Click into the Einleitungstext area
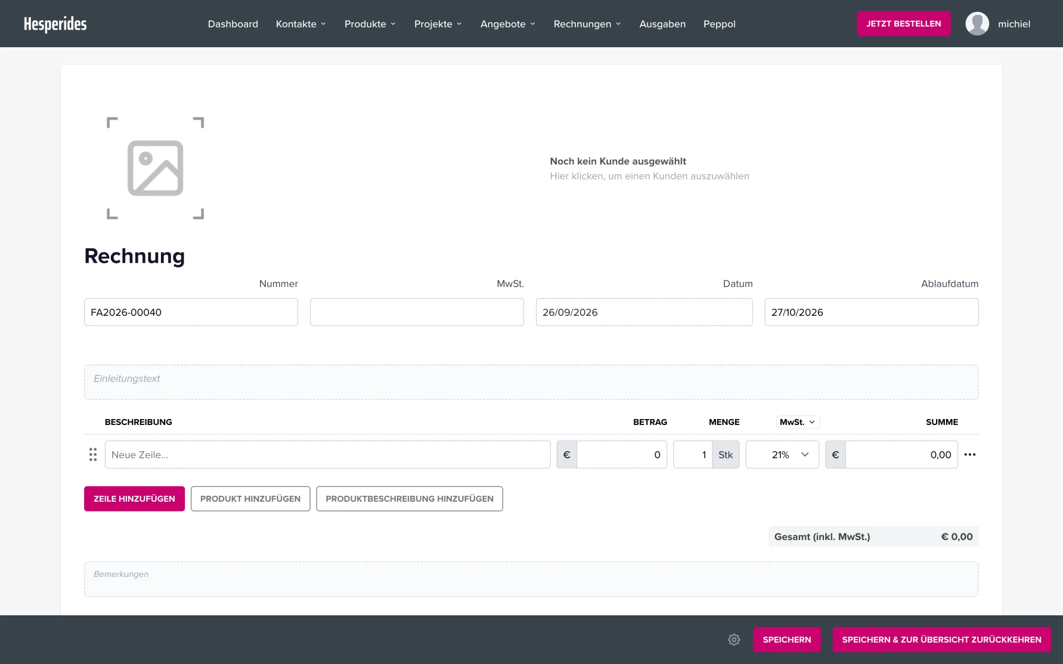 click(531, 382)
